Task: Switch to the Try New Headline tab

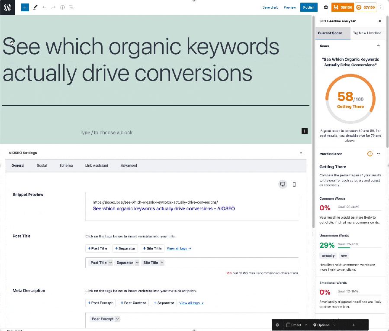Action: [x=367, y=33]
